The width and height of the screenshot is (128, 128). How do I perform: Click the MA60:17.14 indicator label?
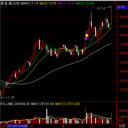pyautogui.click(x=29, y=3)
